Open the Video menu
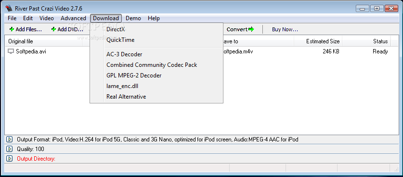 (47, 18)
